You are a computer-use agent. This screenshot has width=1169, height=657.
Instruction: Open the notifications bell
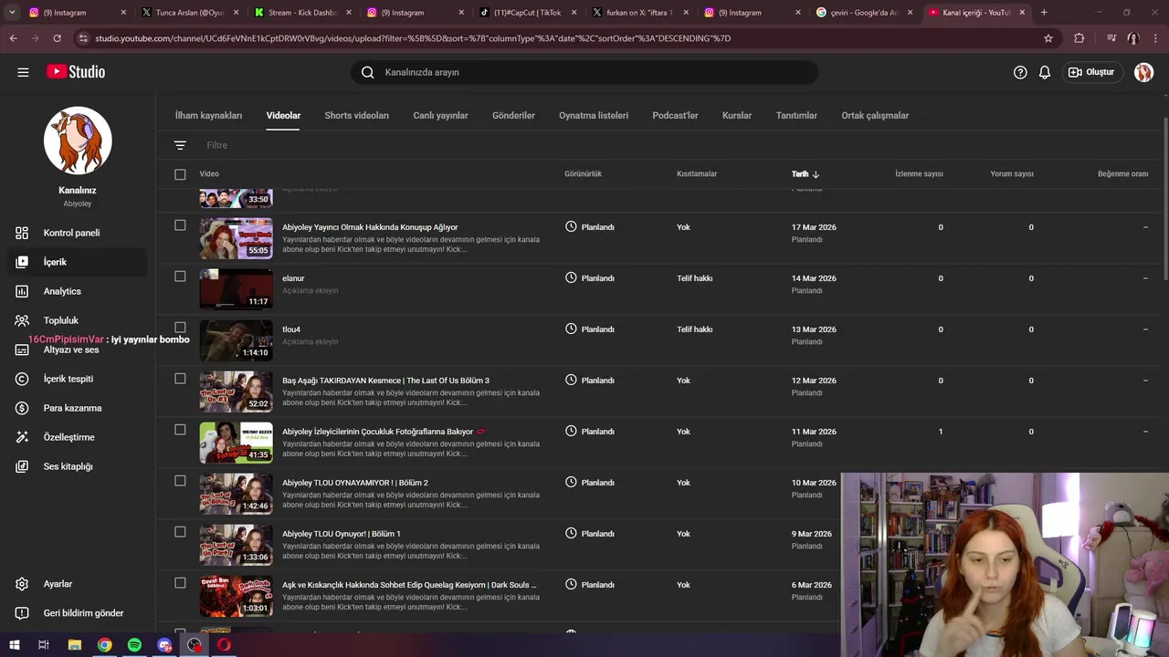1045,72
